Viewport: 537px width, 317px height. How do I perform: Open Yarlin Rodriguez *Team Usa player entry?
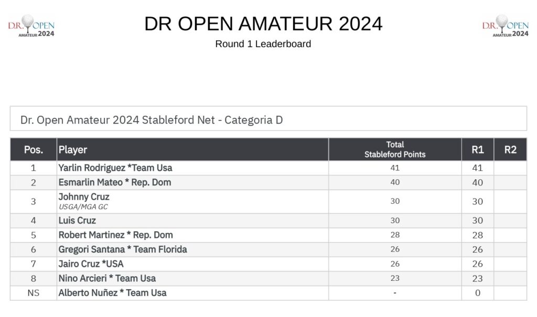coord(115,168)
